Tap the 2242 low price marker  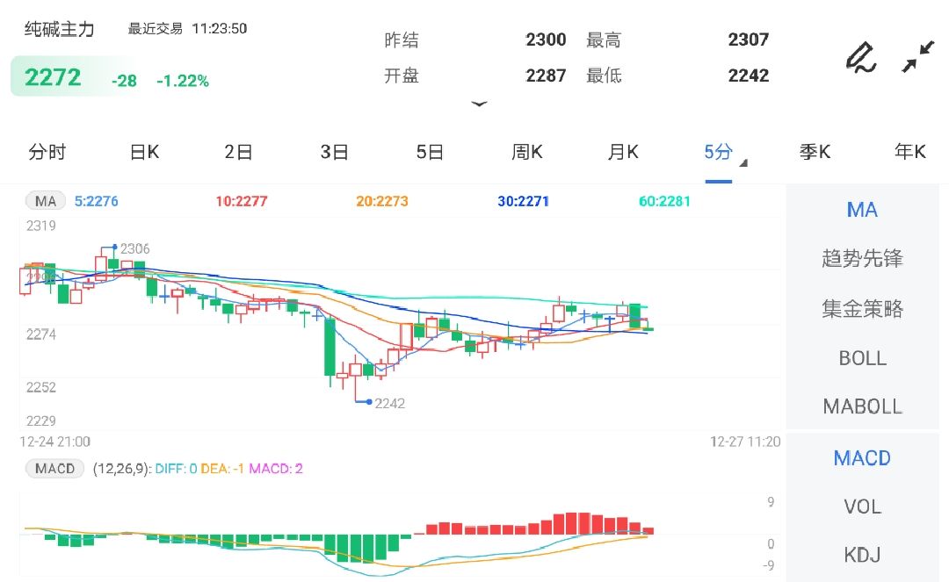389,403
